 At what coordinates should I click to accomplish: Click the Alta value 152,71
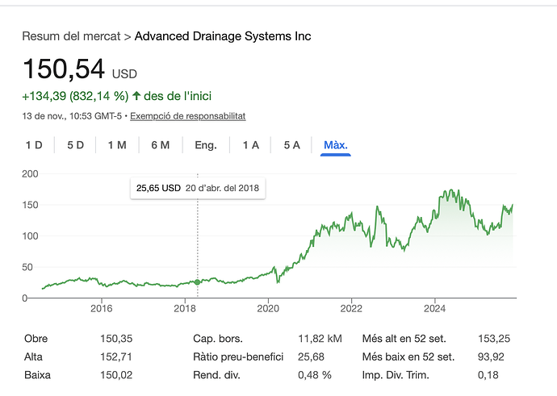115,356
